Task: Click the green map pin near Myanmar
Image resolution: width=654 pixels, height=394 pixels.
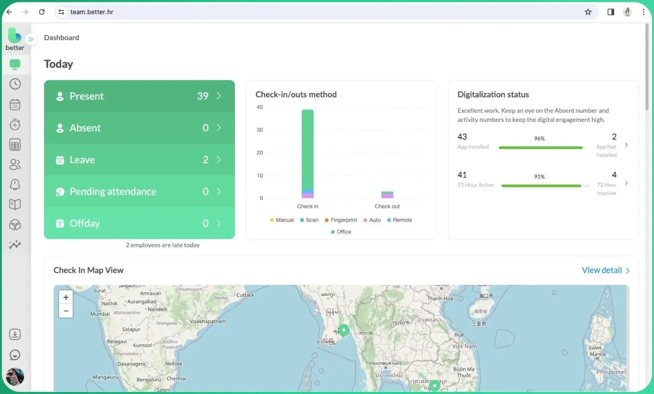Action: click(x=343, y=330)
